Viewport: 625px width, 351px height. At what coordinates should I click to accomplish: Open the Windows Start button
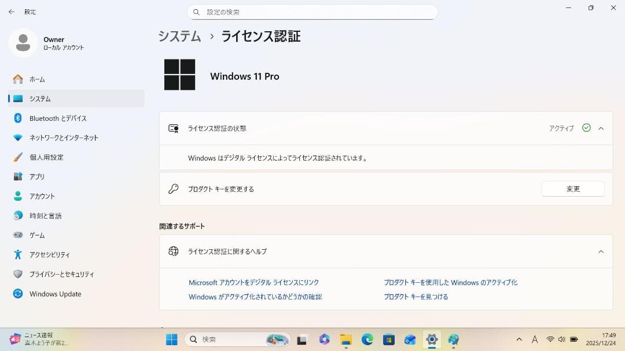(x=172, y=339)
